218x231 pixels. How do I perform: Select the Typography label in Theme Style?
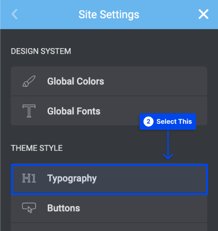72,178
